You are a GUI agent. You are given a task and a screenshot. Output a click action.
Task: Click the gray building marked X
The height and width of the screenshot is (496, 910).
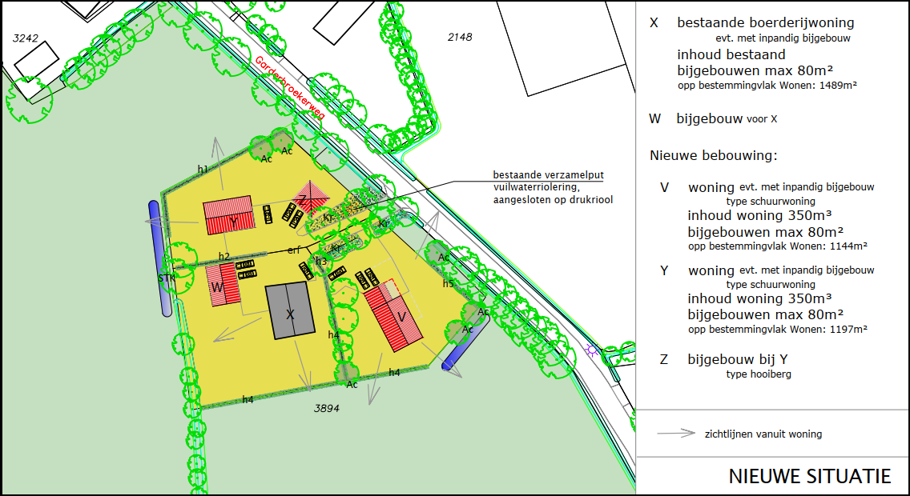pyautogui.click(x=290, y=310)
